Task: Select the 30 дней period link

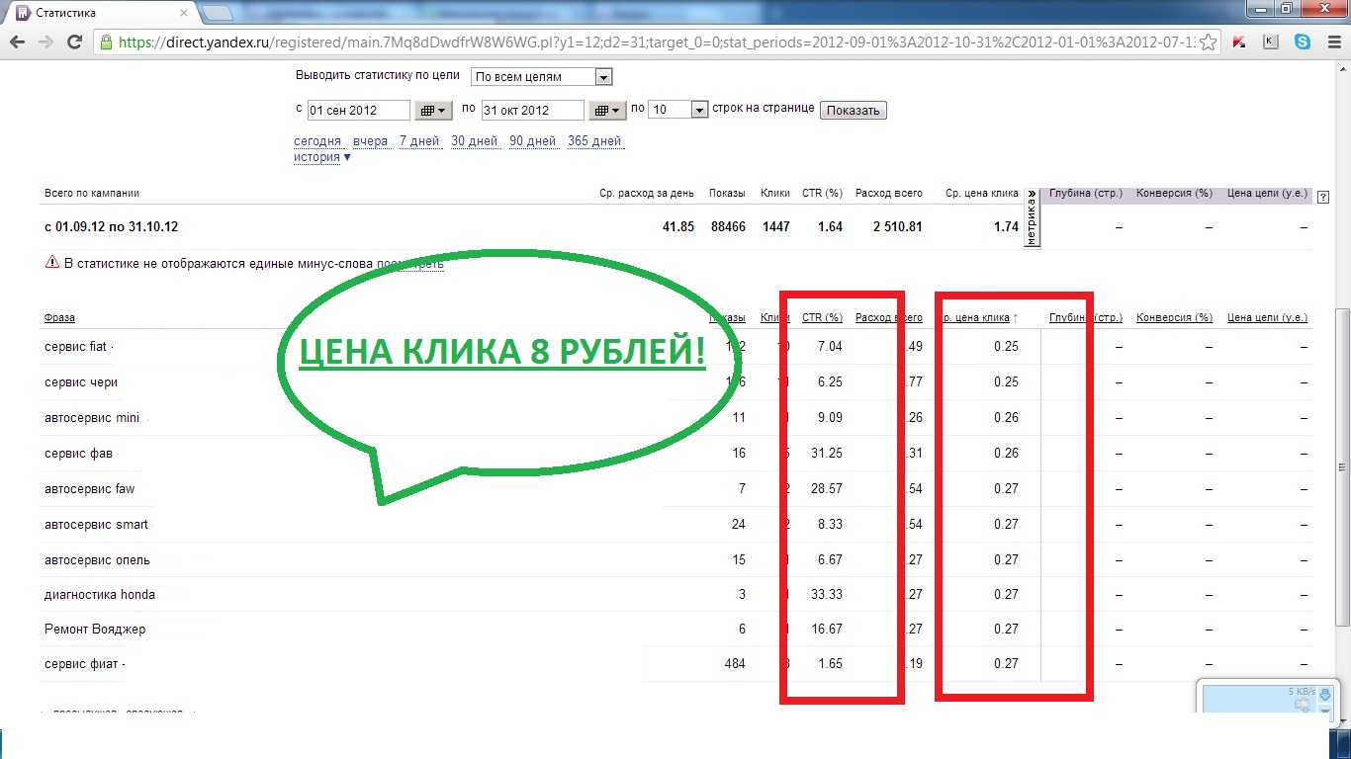Action: [x=475, y=141]
